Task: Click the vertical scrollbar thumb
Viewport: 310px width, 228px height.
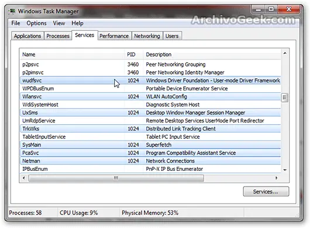Action: tap(285, 97)
